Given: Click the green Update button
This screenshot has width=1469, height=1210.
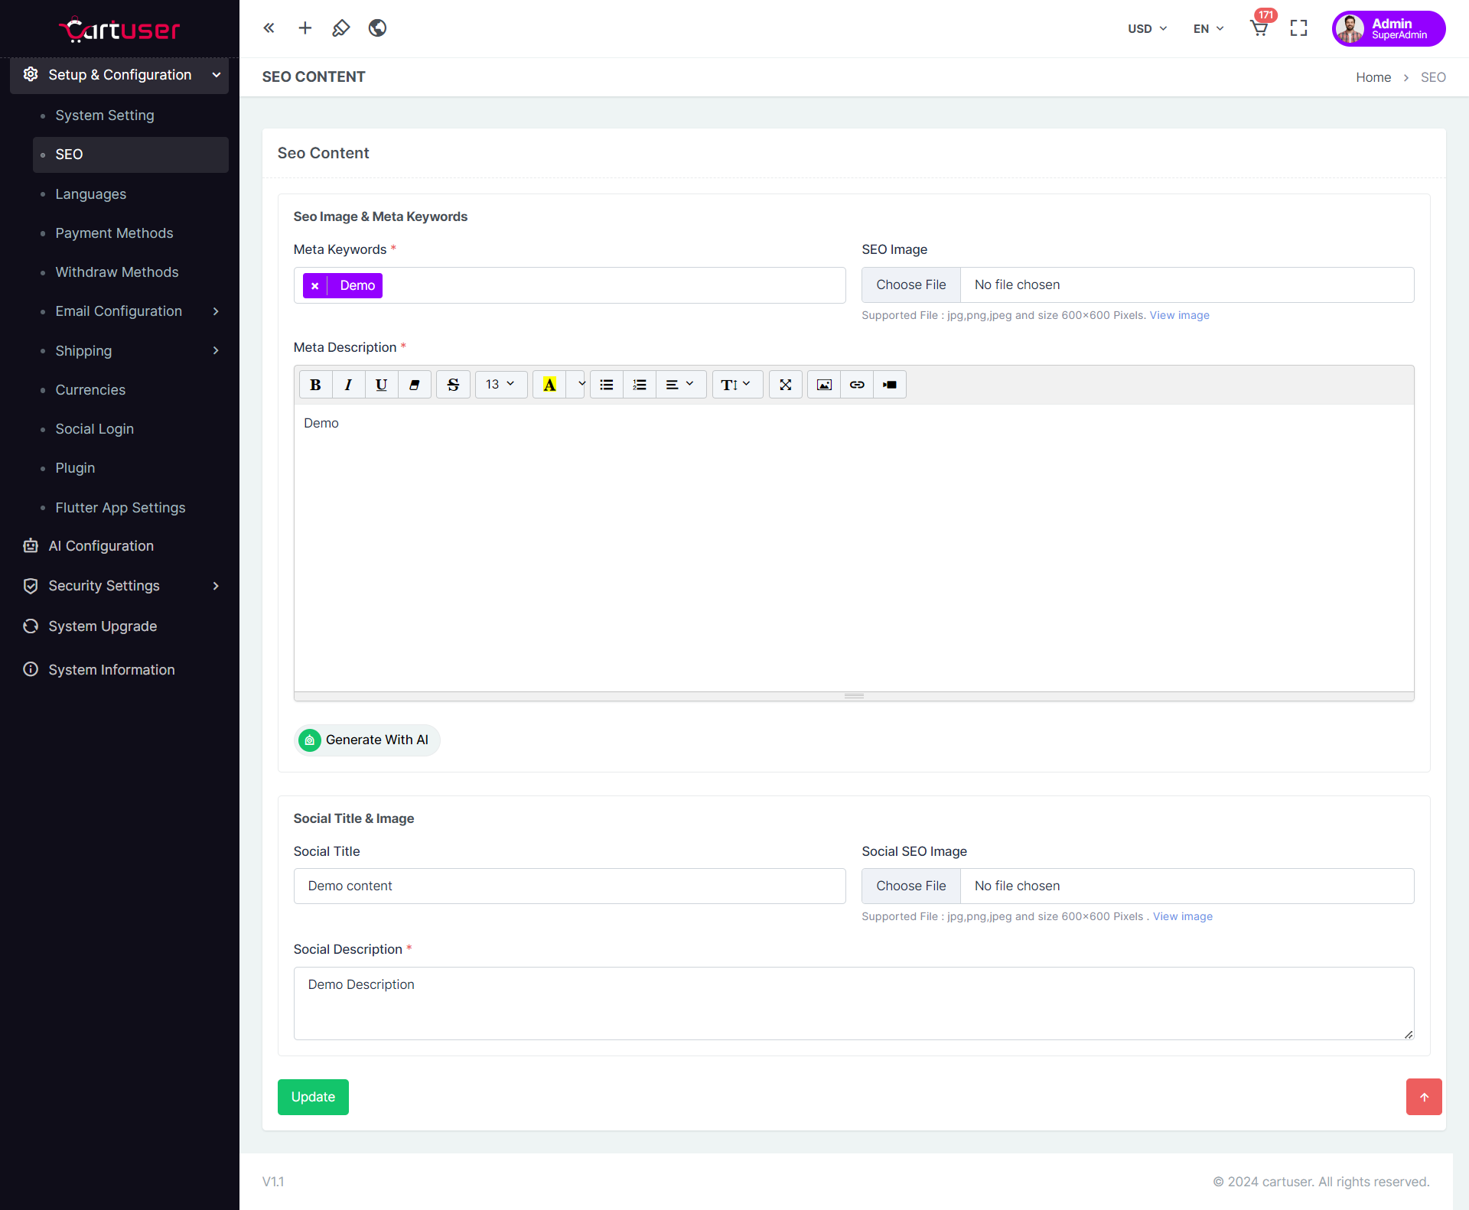Looking at the screenshot, I should tap(313, 1097).
